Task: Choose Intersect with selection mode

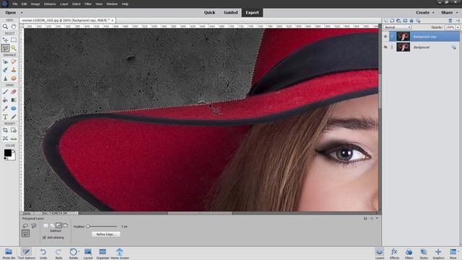Action: (66, 225)
